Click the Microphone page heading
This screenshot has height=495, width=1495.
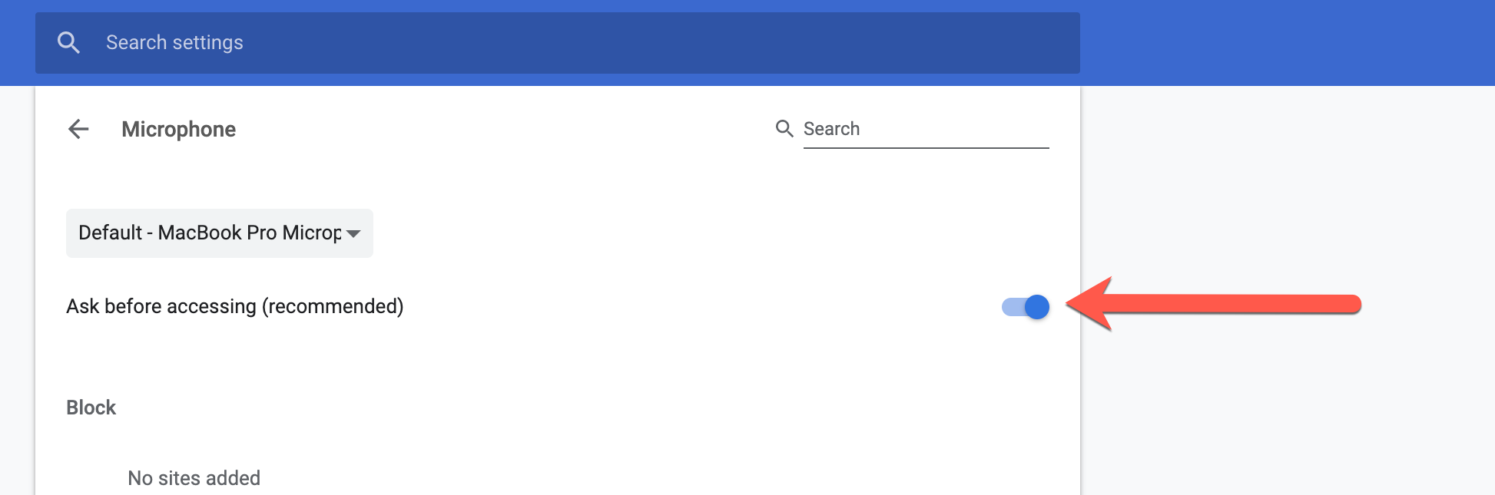(178, 129)
